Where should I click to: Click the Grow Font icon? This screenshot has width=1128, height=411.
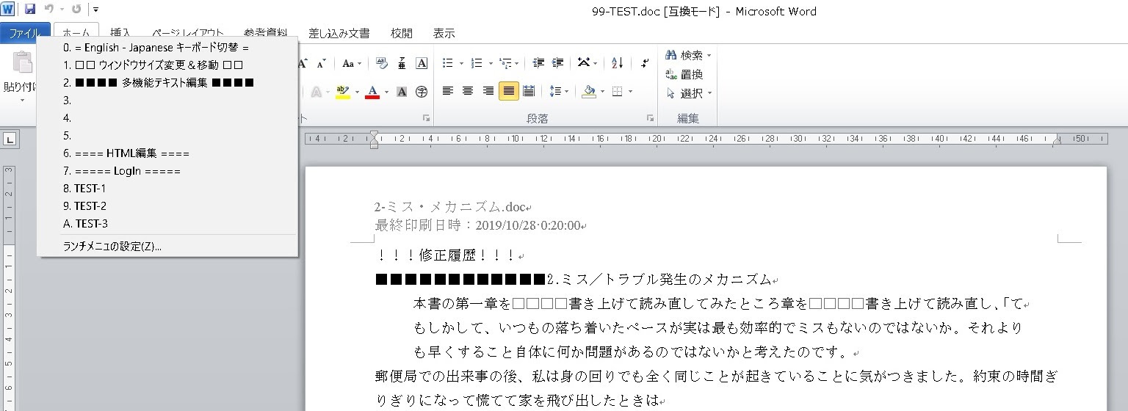(303, 63)
